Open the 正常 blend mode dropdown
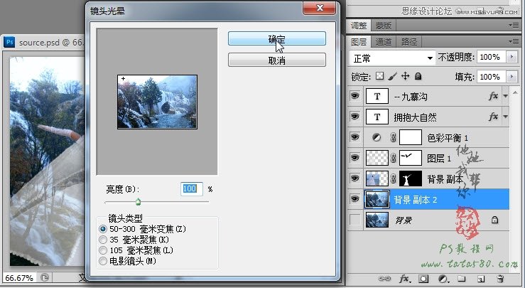The width and height of the screenshot is (525, 288). pyautogui.click(x=392, y=58)
